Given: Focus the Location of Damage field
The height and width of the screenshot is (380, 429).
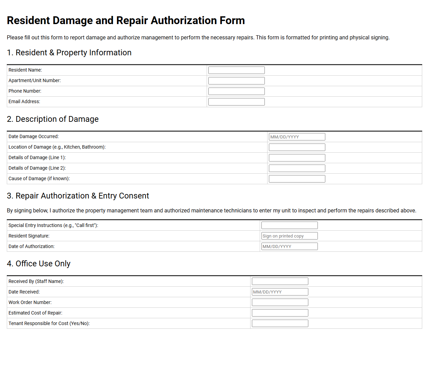Looking at the screenshot, I should (x=297, y=147).
